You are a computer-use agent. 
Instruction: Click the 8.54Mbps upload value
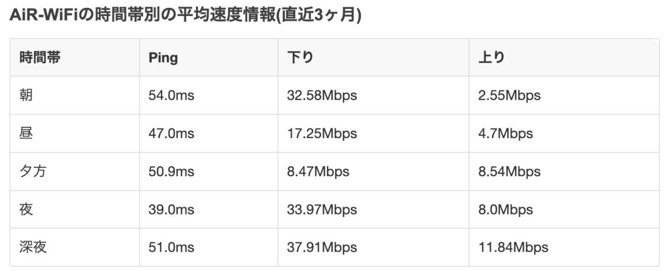pyautogui.click(x=509, y=172)
